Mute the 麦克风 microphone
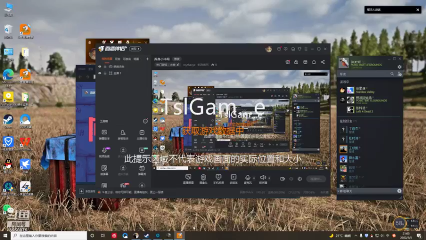426x240 pixels. 247,179
